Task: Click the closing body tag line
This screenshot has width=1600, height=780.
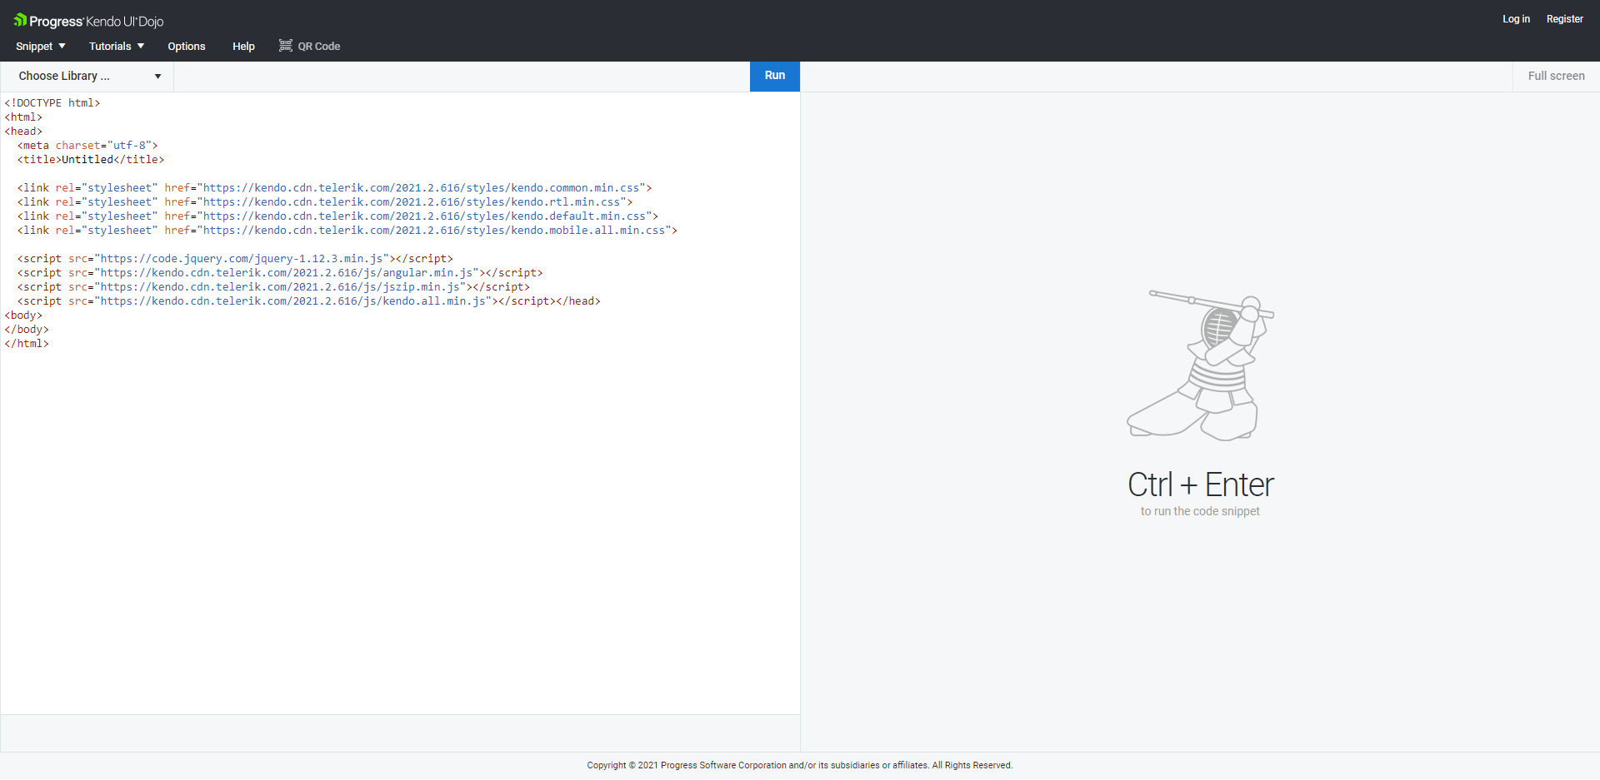Action: (27, 330)
